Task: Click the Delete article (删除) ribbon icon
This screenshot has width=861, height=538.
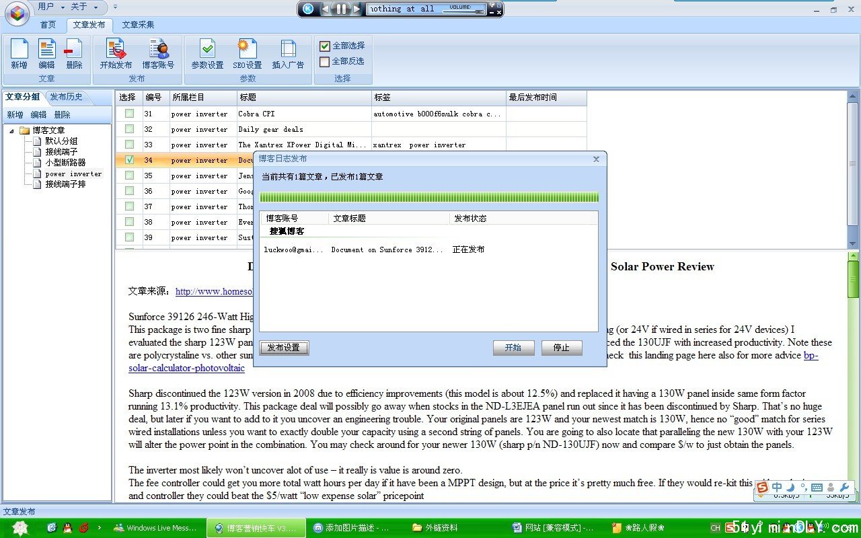Action: pos(74,54)
